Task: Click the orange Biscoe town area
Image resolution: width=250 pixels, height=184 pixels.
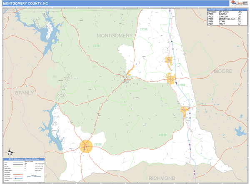Action: (x=171, y=78)
